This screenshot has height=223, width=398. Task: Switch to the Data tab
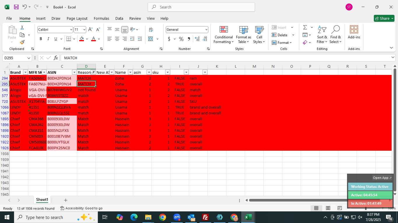[x=119, y=18]
